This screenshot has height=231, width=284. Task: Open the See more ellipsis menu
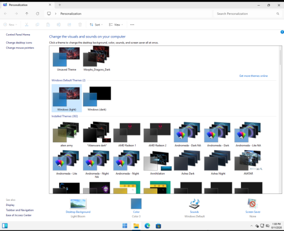pyautogui.click(x=132, y=24)
